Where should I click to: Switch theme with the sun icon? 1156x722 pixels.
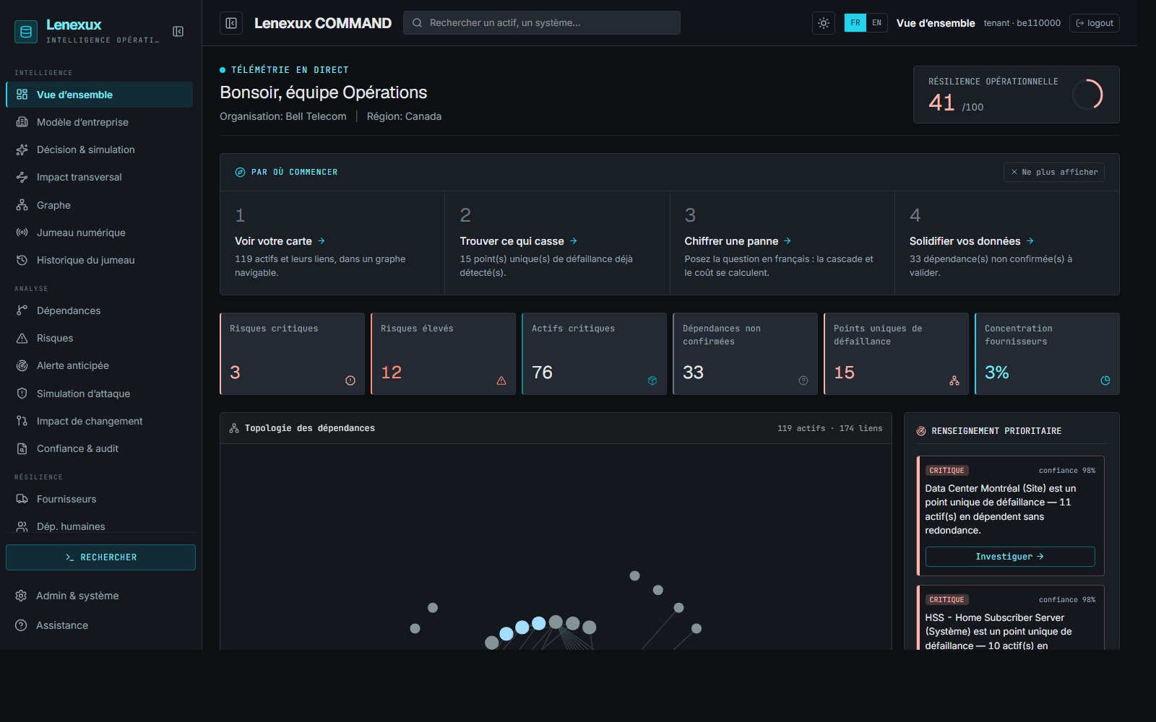click(x=824, y=23)
